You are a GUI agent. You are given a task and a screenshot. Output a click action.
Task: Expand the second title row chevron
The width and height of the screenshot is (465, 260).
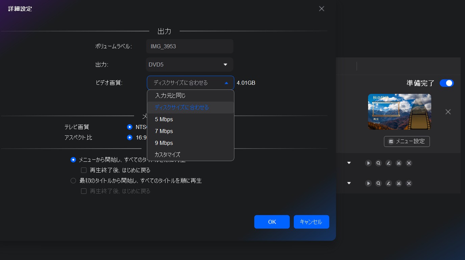(349, 183)
